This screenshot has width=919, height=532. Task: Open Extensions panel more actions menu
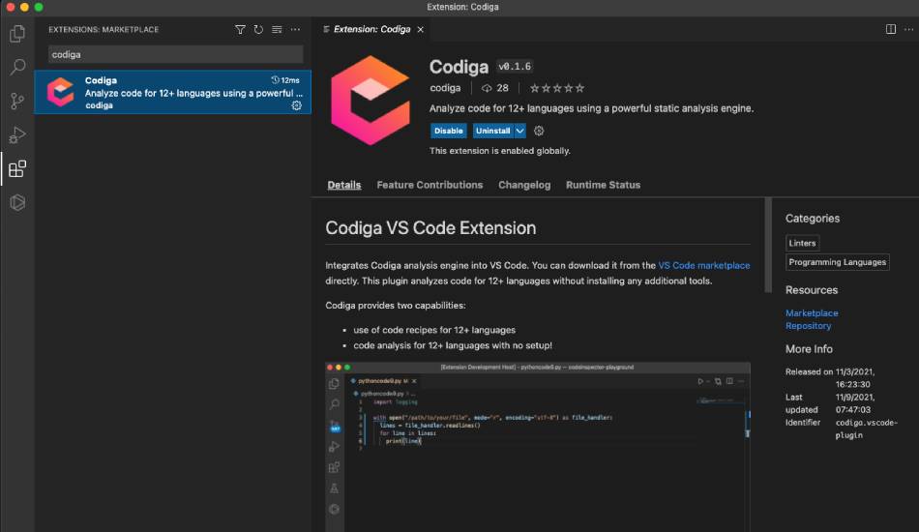click(295, 29)
